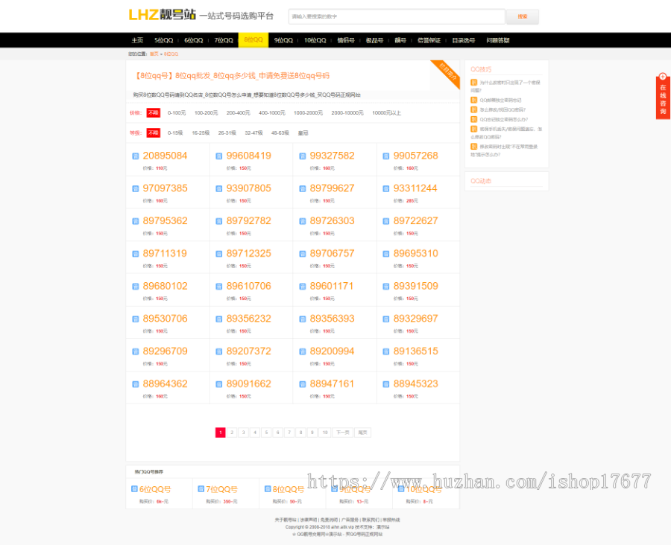This screenshot has height=545, width=671.
Task: Click QQ icon beside number 89695310
Action: click(386, 254)
